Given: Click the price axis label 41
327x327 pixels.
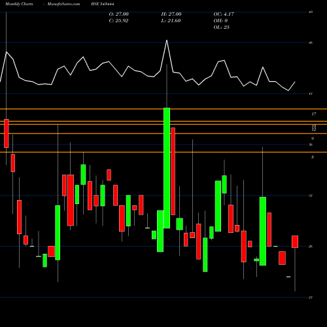Looking at the screenshot, I should pyautogui.click(x=311, y=94).
